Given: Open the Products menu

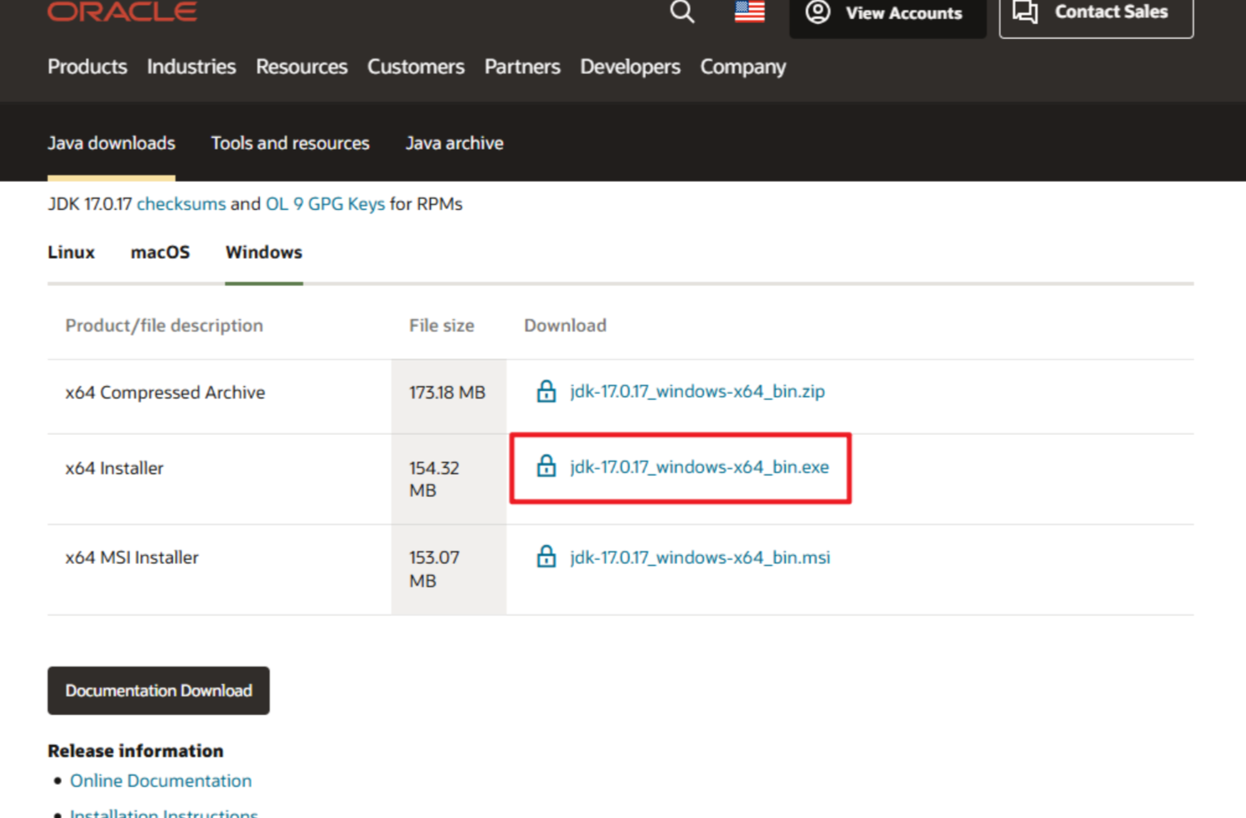Looking at the screenshot, I should (x=88, y=67).
